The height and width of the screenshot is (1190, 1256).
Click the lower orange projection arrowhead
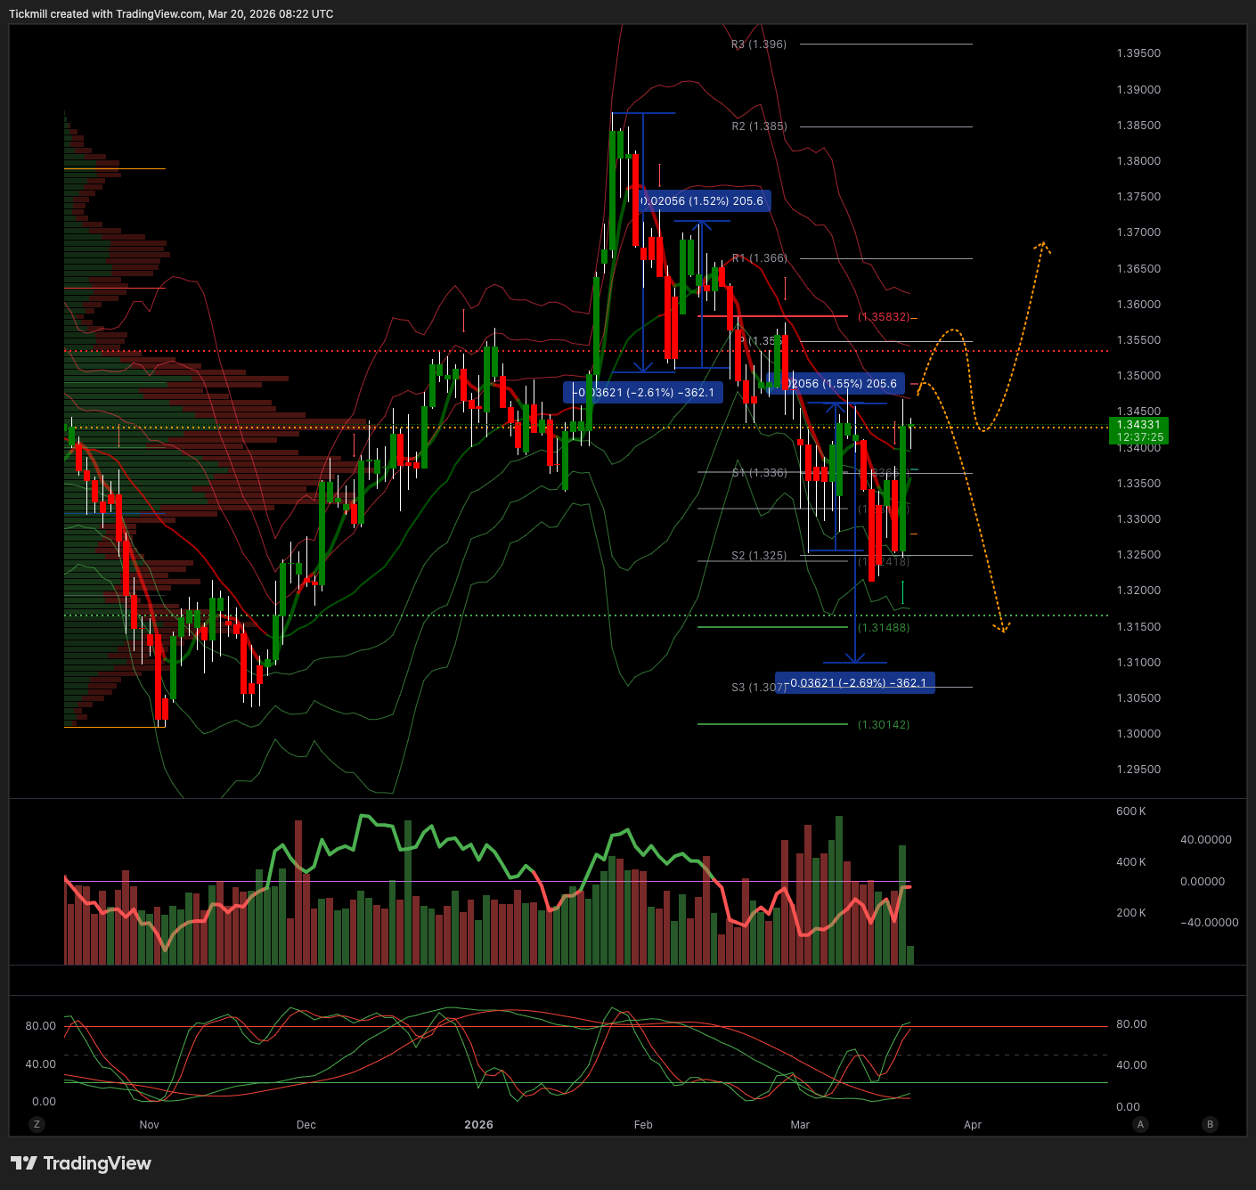point(1002,628)
